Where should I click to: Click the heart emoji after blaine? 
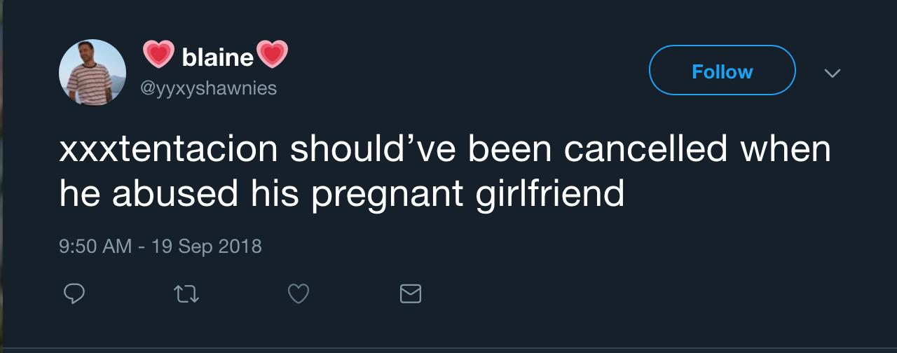tap(273, 55)
